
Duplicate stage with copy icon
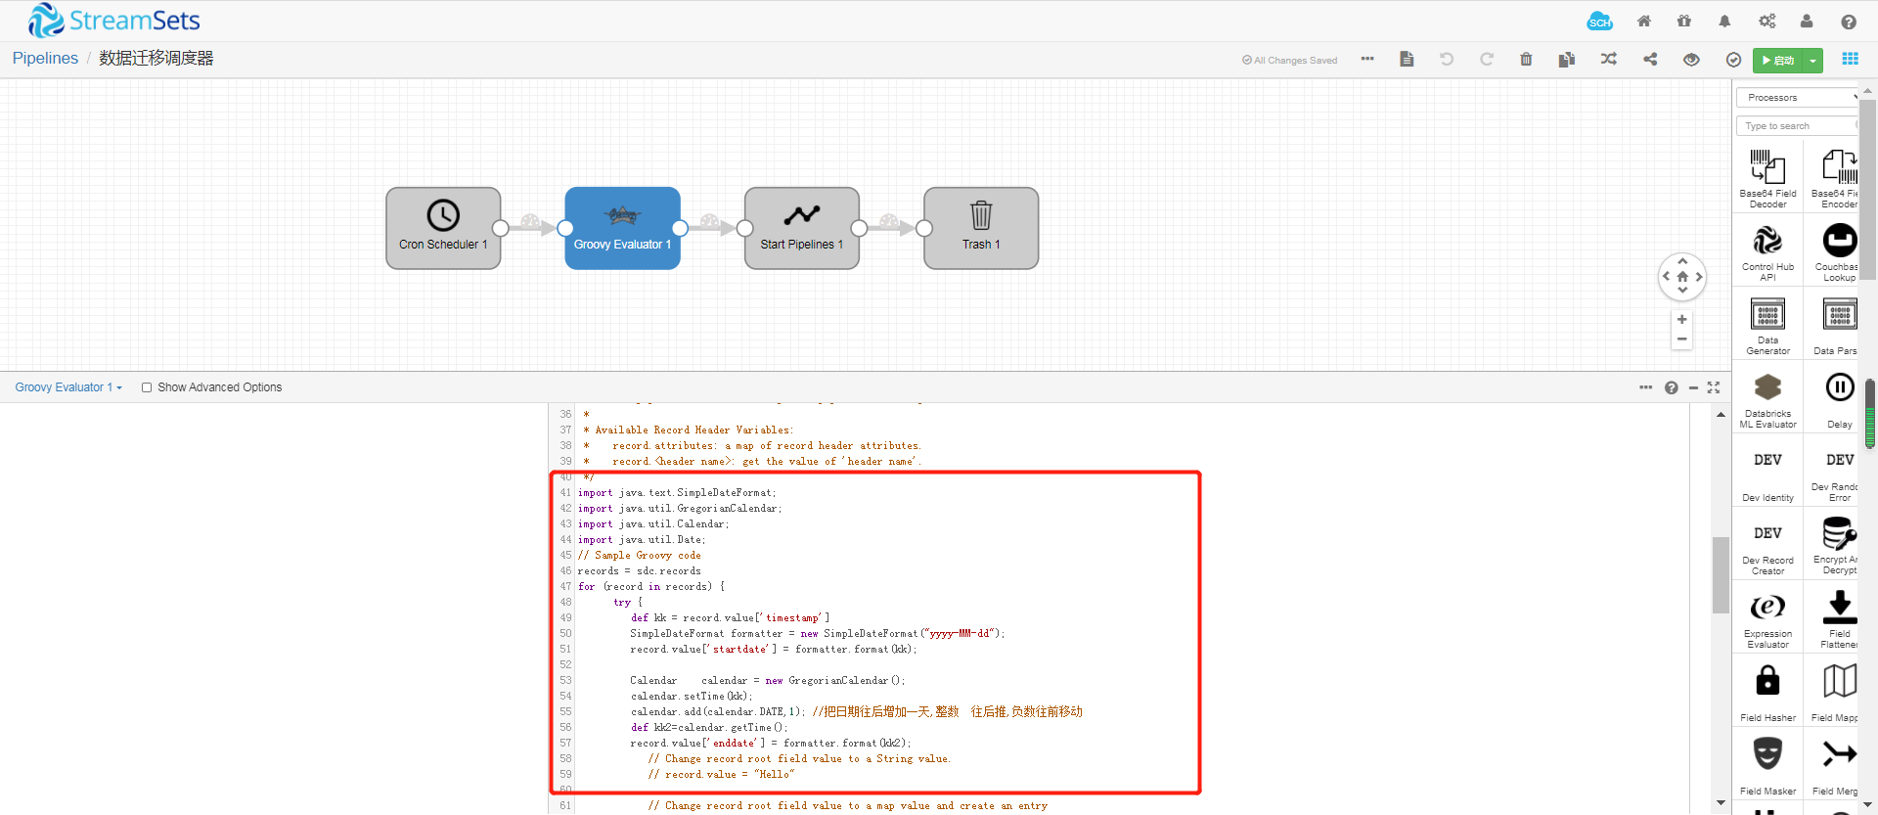[1567, 60]
